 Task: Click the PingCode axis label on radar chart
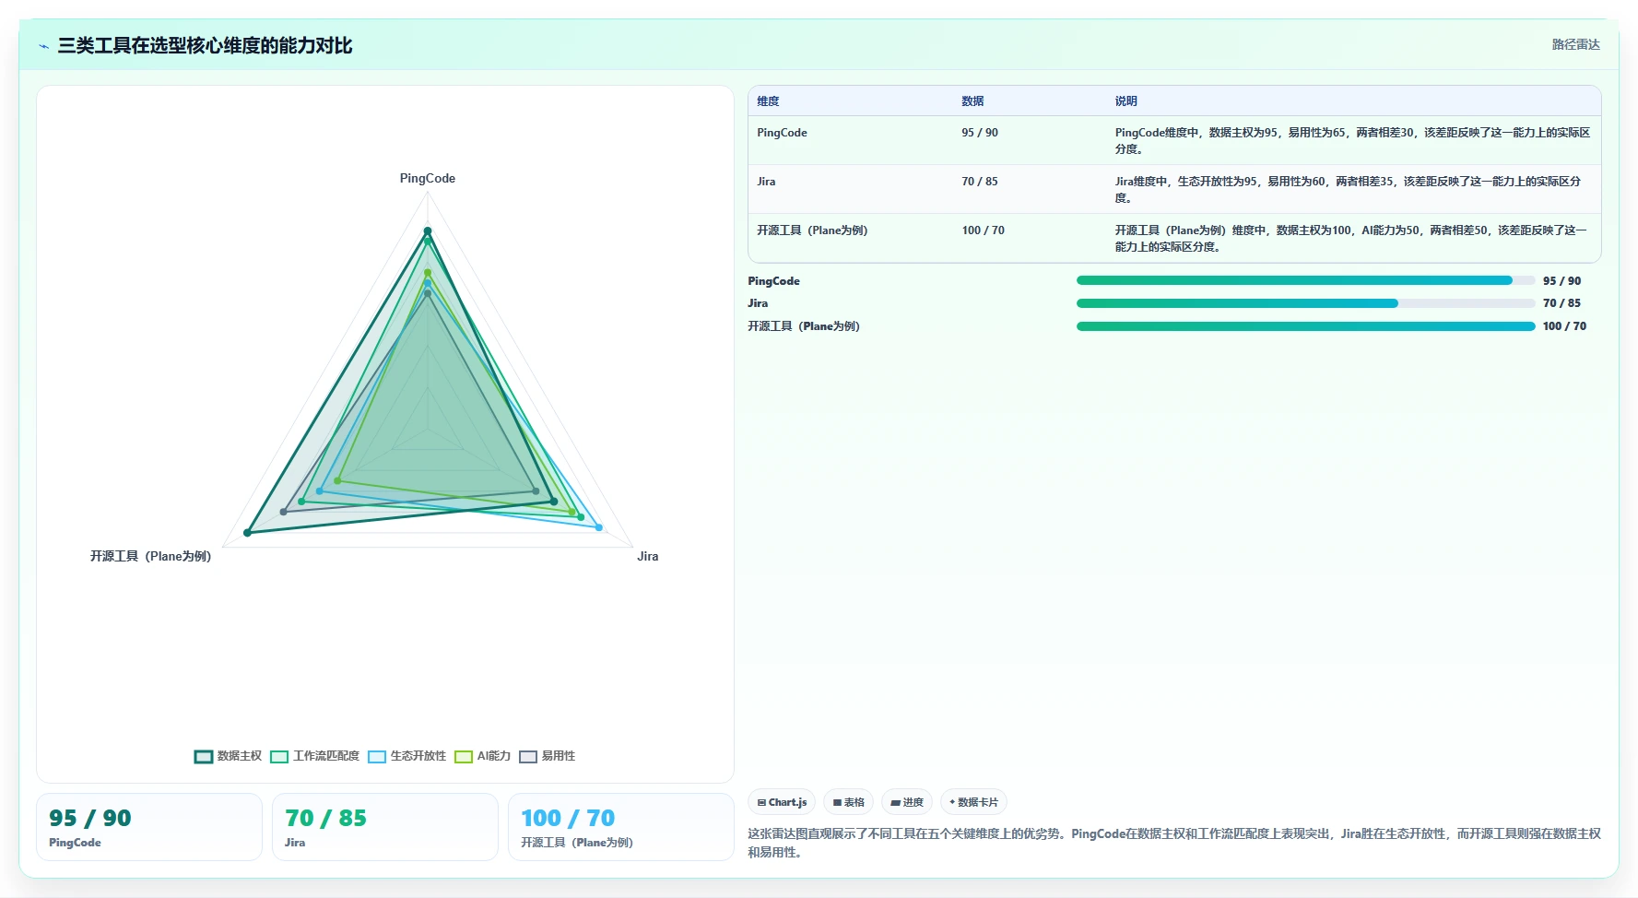[x=428, y=178]
